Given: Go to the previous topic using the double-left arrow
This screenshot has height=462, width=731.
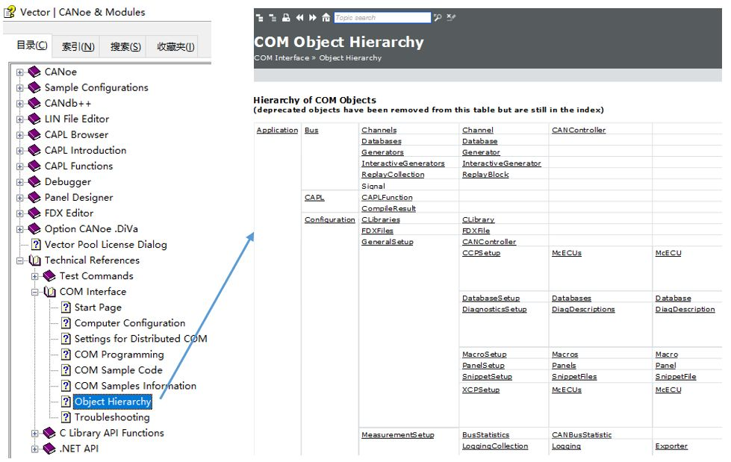Looking at the screenshot, I should pyautogui.click(x=299, y=18).
